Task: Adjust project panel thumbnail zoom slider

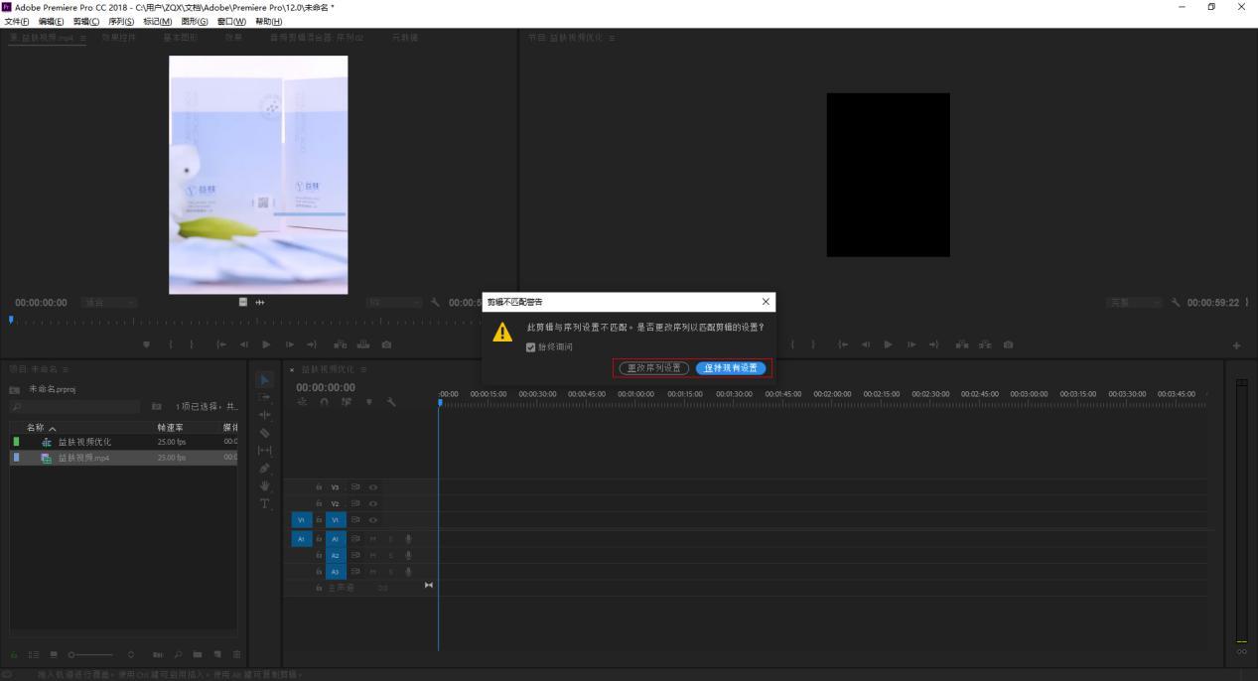Action: pos(92,654)
